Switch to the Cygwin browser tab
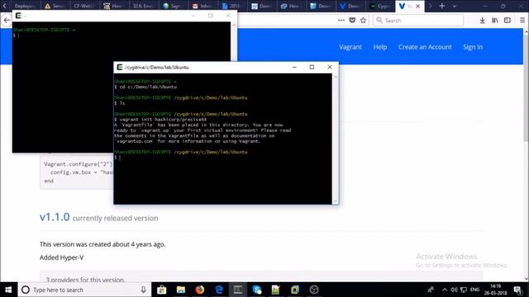This screenshot has height=297, width=529. [x=380, y=6]
